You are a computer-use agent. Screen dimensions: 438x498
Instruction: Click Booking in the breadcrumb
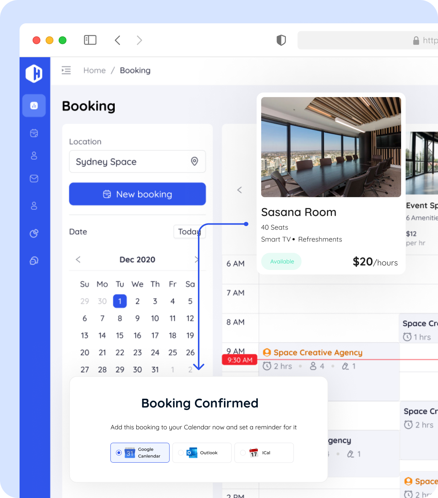point(135,70)
